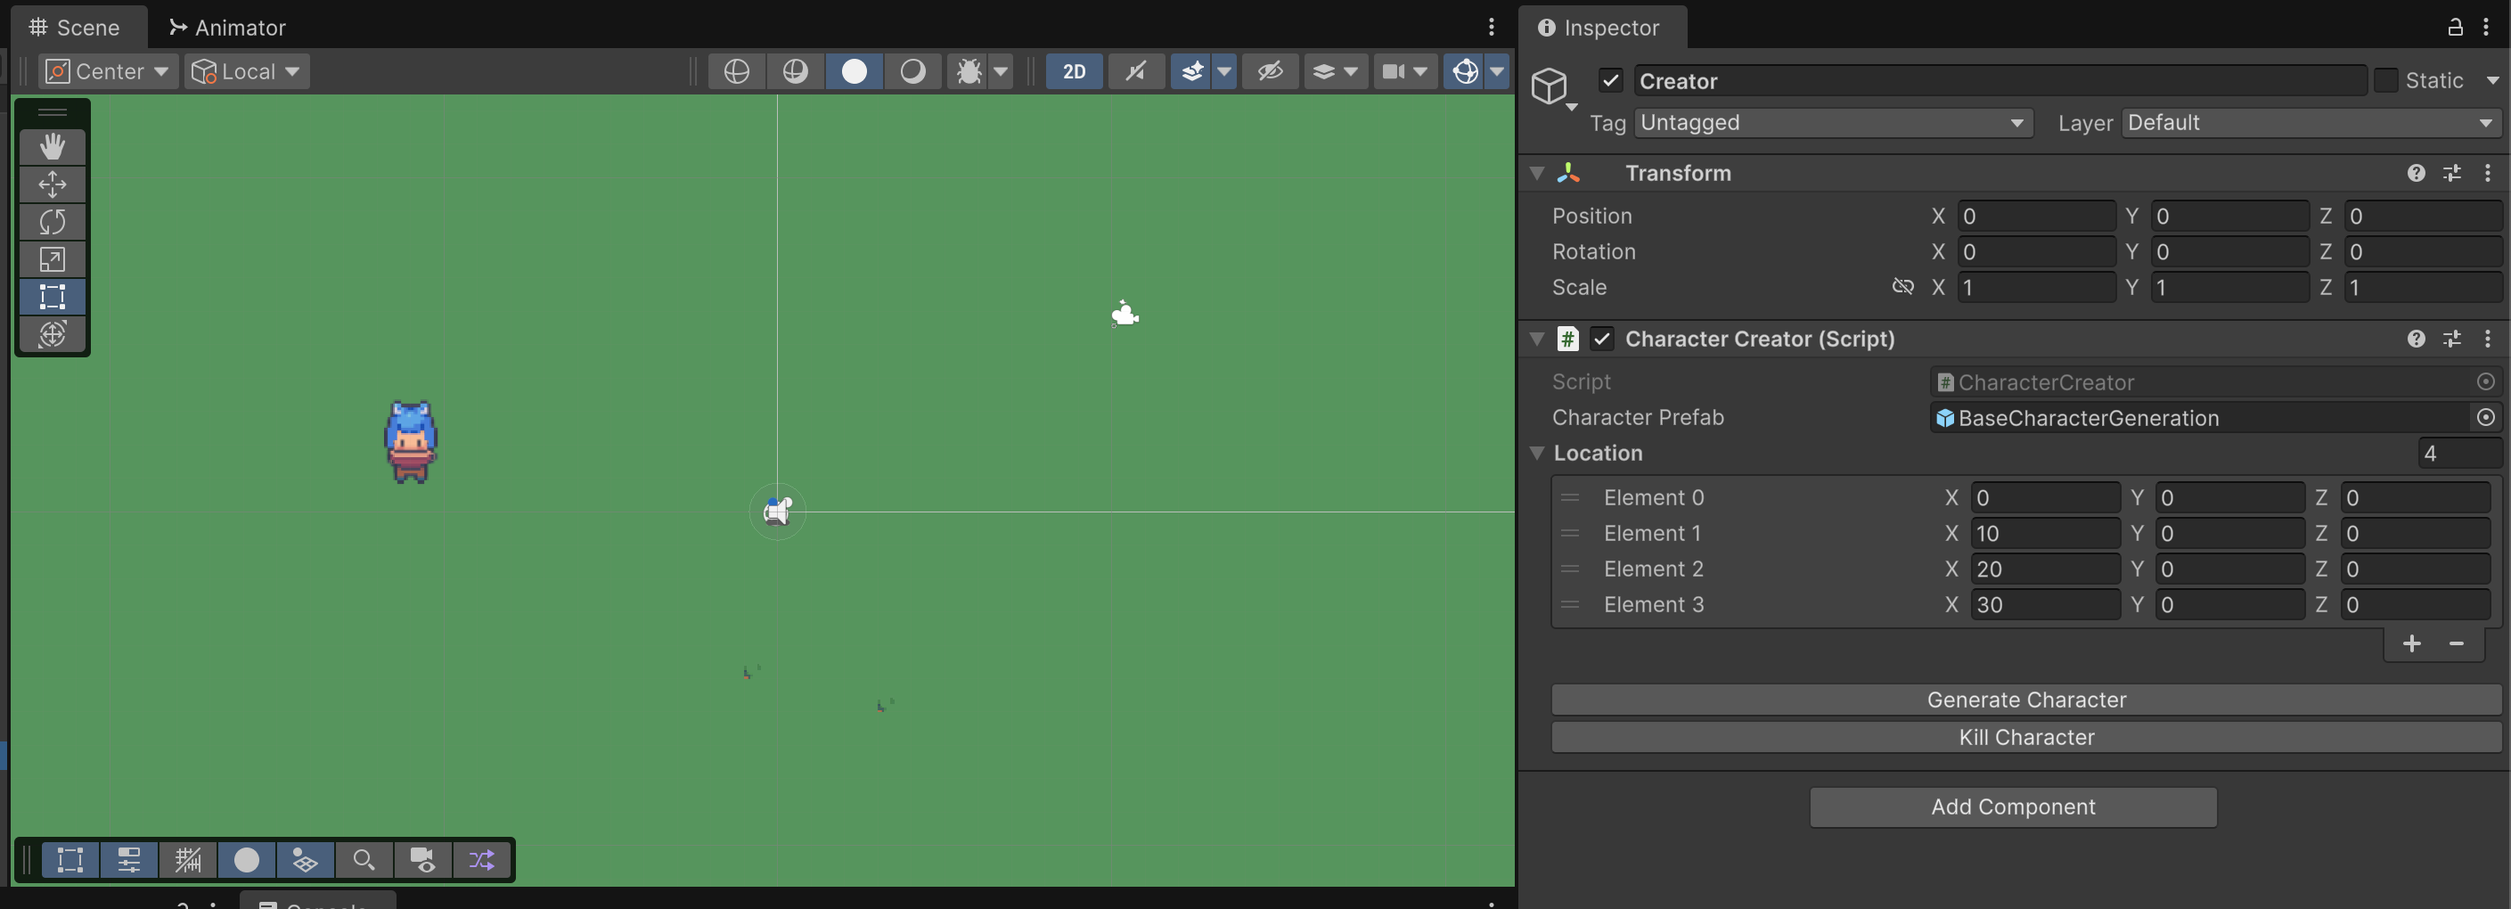This screenshot has width=2511, height=909.
Task: Toggle 2D scene view mode
Action: click(1073, 71)
